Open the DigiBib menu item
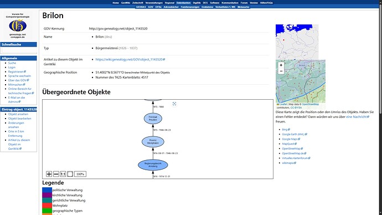Image resolution: width=382 pixels, height=215 pixels. coord(197,3)
